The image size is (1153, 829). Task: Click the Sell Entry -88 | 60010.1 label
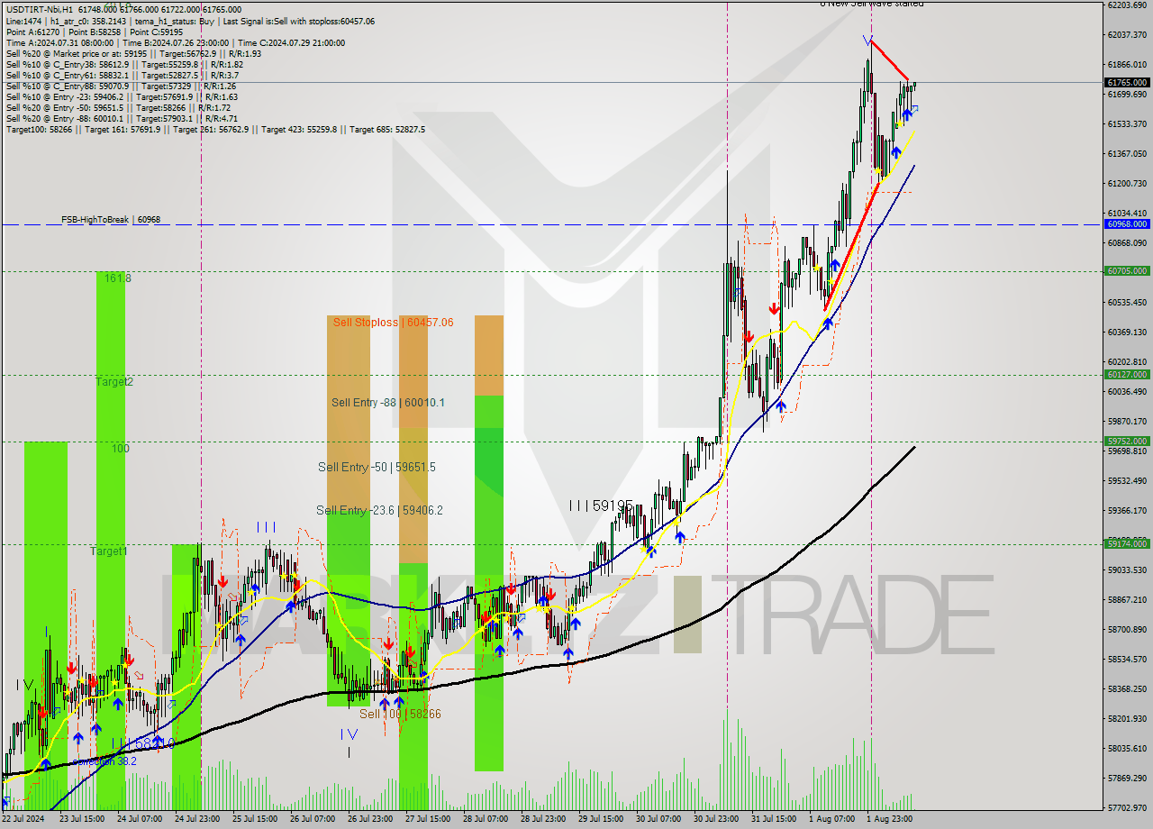[387, 402]
